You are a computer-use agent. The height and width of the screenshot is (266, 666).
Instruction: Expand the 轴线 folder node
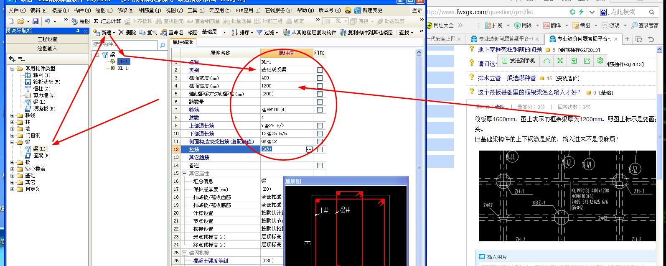pos(12,115)
